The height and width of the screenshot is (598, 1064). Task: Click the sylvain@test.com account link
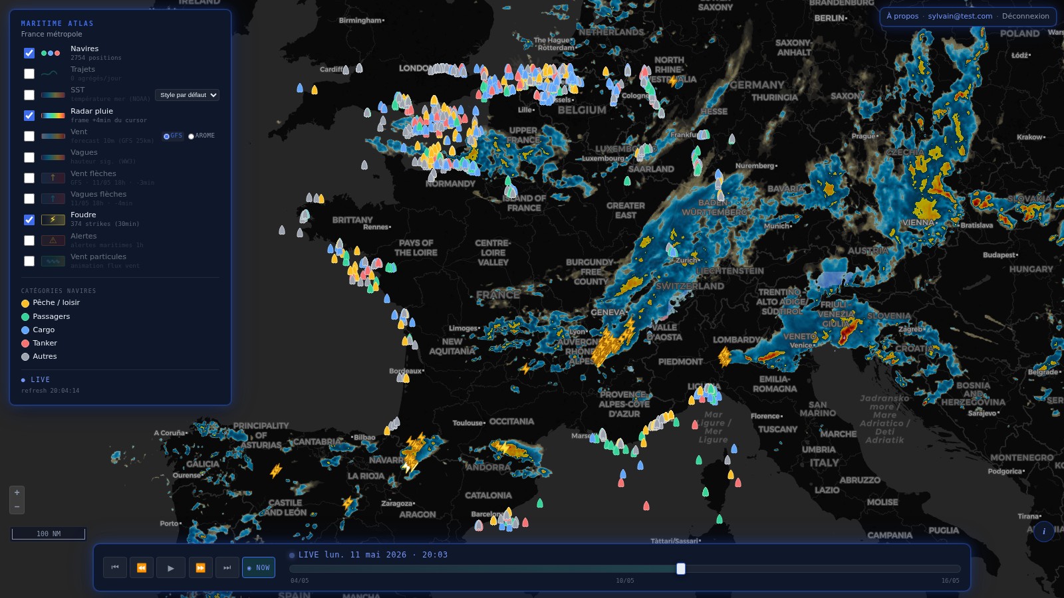point(960,17)
